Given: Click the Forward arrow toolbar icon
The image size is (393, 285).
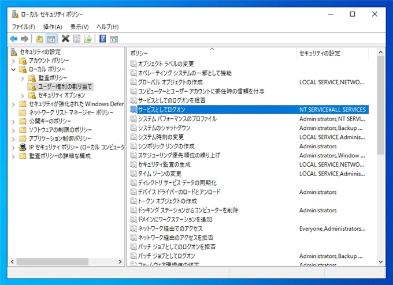Looking at the screenshot, I should 24,39.
